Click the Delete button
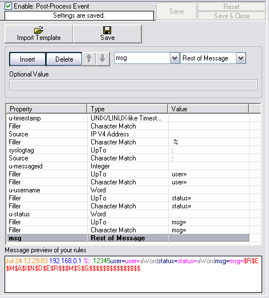Viewport: 269px width, 298px height. pos(64,59)
